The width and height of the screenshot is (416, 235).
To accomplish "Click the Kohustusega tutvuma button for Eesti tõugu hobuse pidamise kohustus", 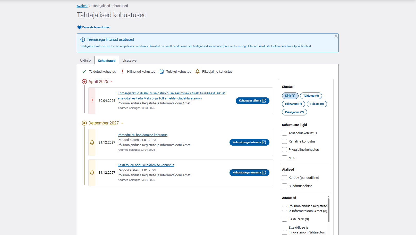I will coord(249,172).
